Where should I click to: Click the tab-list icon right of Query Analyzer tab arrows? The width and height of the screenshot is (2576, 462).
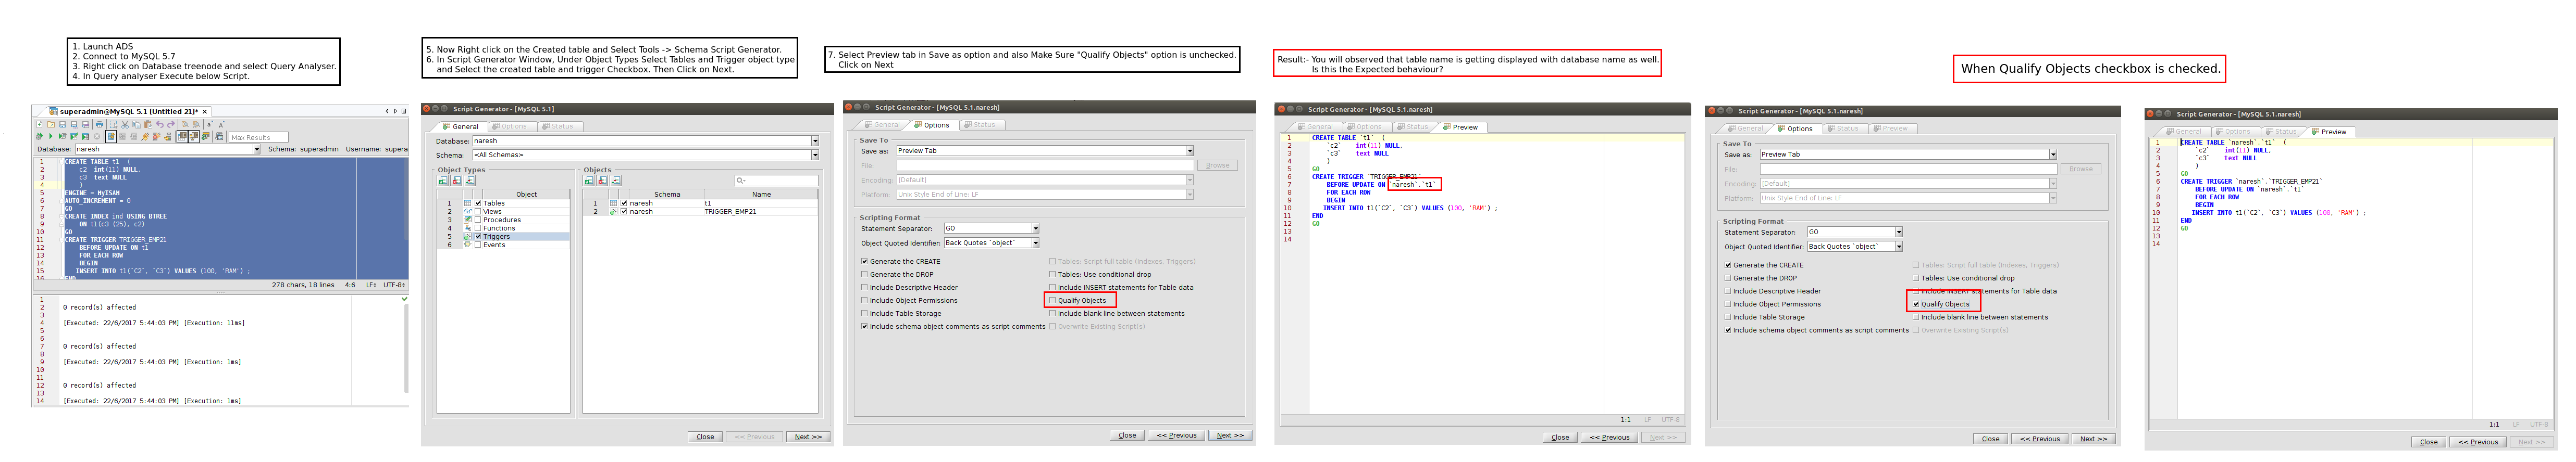click(404, 112)
